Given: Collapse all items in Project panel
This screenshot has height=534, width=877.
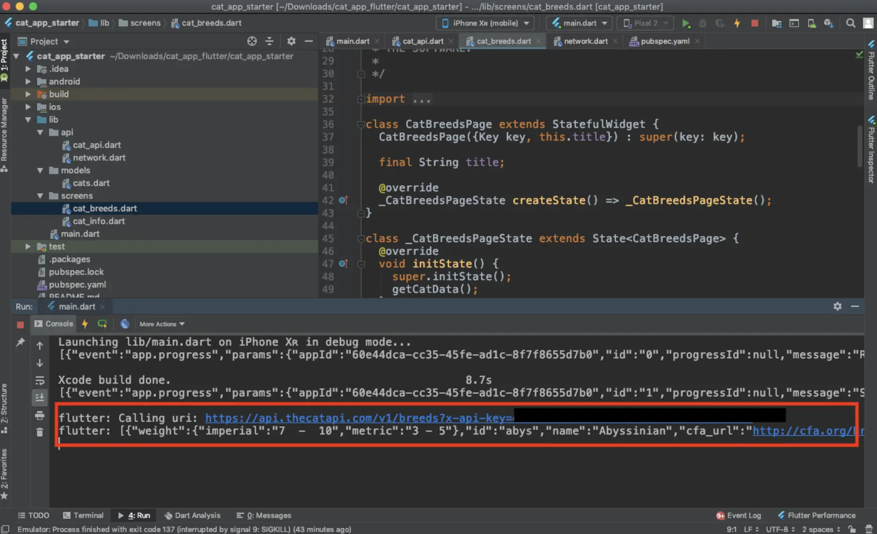Looking at the screenshot, I should click(x=269, y=41).
